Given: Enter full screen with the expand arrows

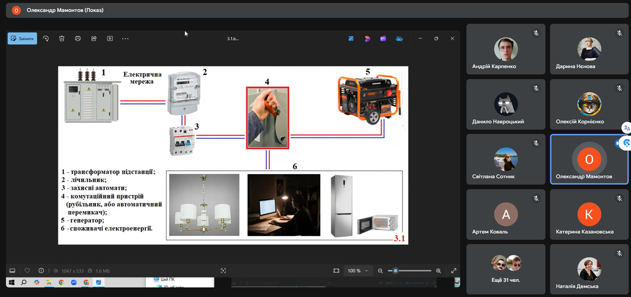Looking at the screenshot, I should [x=453, y=271].
